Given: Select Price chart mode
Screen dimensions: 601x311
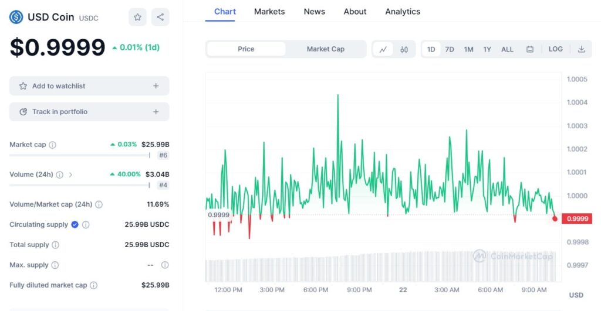Looking at the screenshot, I should [x=246, y=49].
